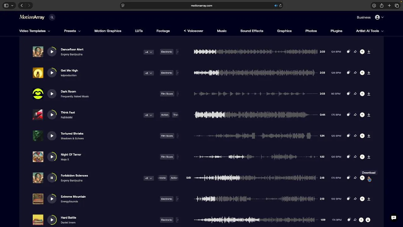Reload the motionarray.com page
Viewport: 403px width, 227px height.
(x=281, y=5)
